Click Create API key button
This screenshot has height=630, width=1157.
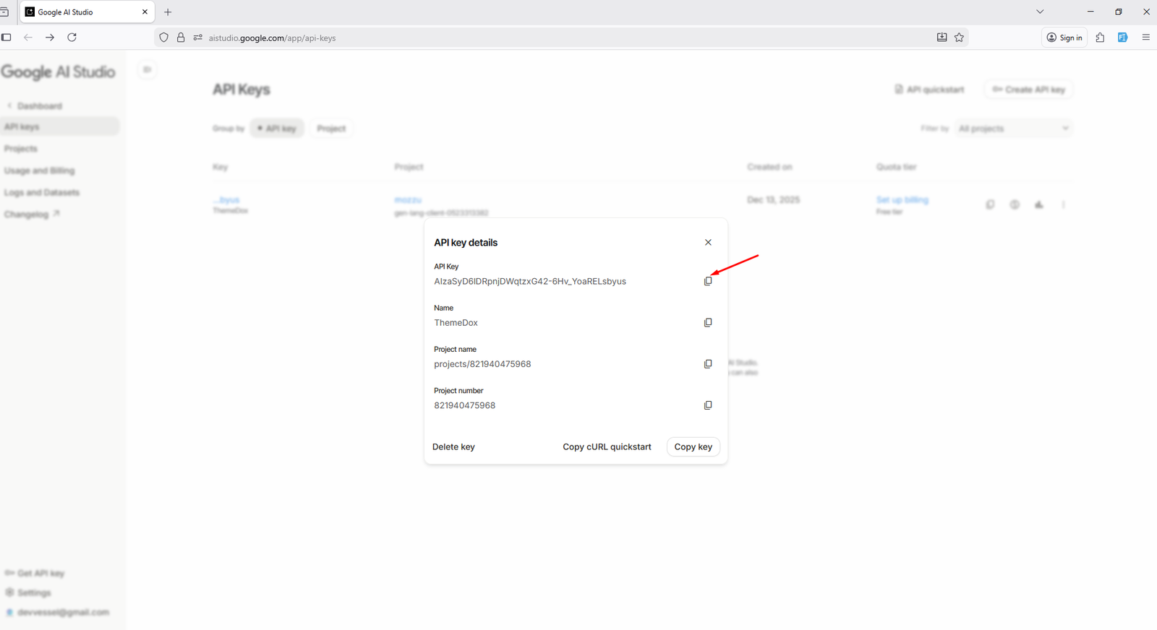tap(1028, 90)
